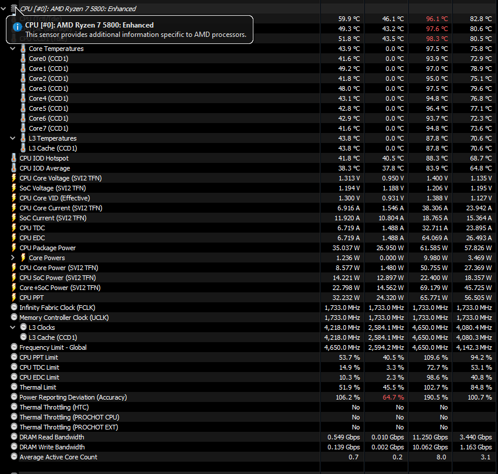Select the Memory Controller Clock (UCLK) row
This screenshot has height=474, width=498.
point(249,318)
